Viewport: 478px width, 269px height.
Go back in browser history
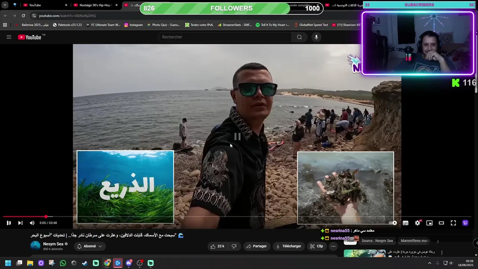tap(5, 16)
